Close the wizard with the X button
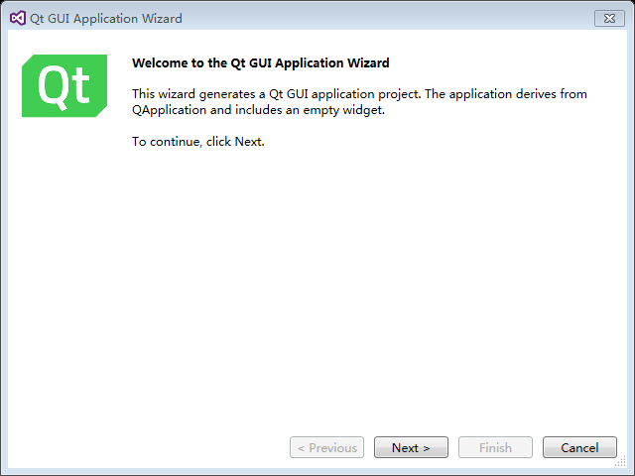The width and height of the screenshot is (635, 476). 609,19
